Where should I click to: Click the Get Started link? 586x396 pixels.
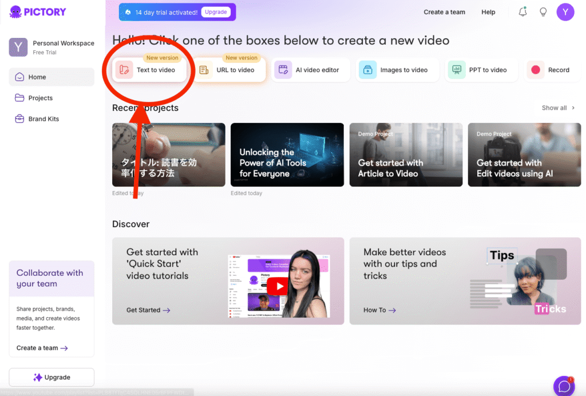148,310
